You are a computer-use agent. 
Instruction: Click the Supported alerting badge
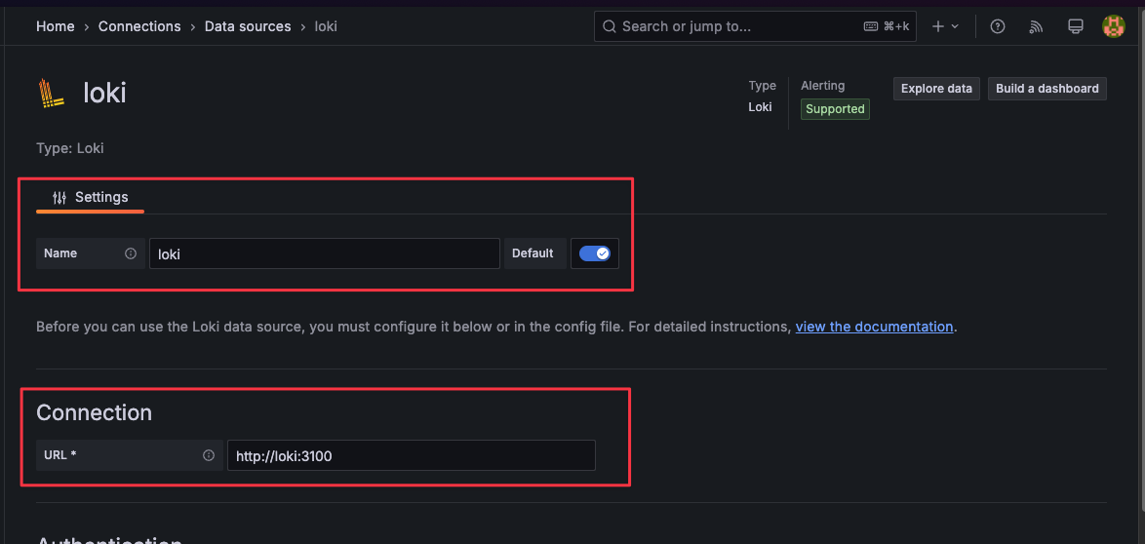point(835,109)
